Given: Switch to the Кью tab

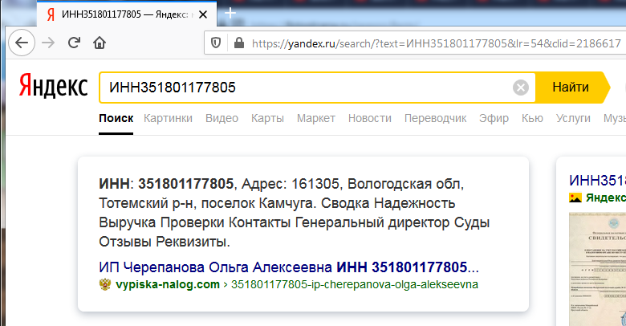Looking at the screenshot, I should pyautogui.click(x=532, y=119).
